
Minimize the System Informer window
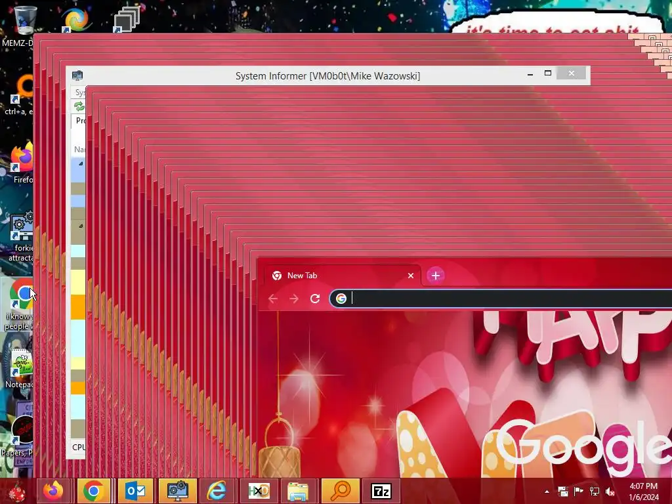click(x=530, y=73)
